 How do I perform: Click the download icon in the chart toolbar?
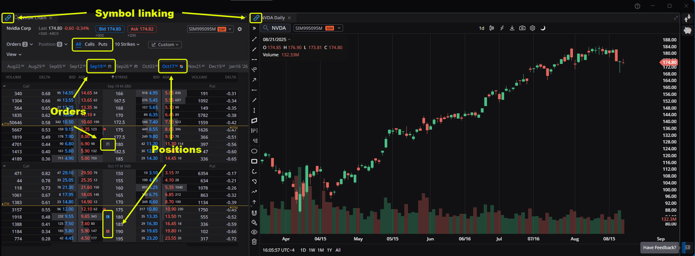click(512, 28)
